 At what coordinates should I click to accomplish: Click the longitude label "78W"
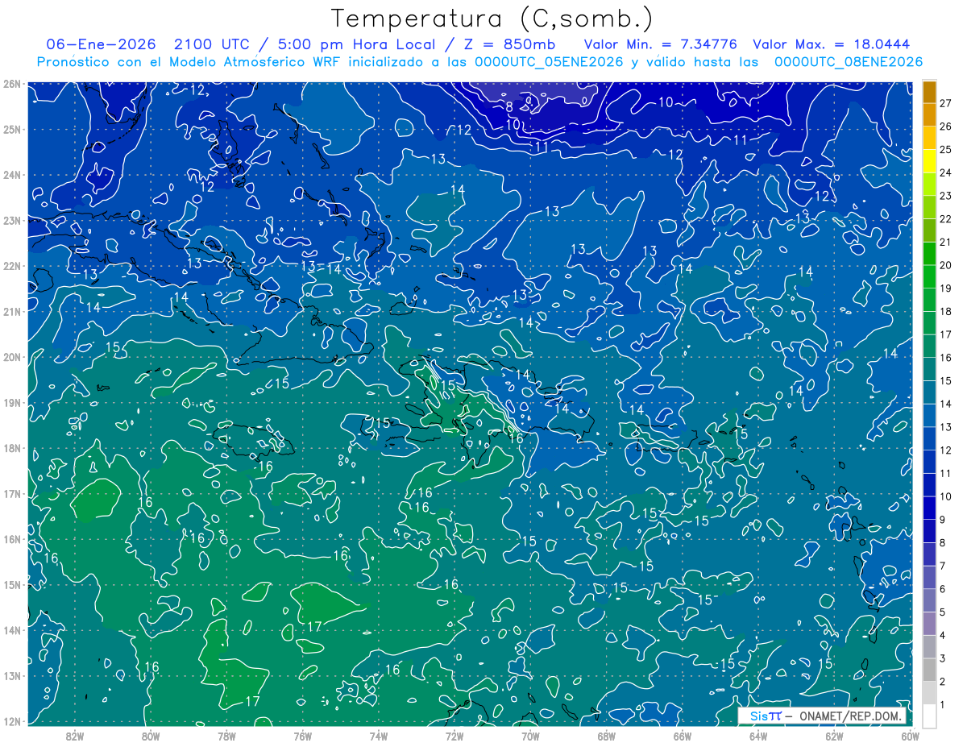pyautogui.click(x=226, y=736)
